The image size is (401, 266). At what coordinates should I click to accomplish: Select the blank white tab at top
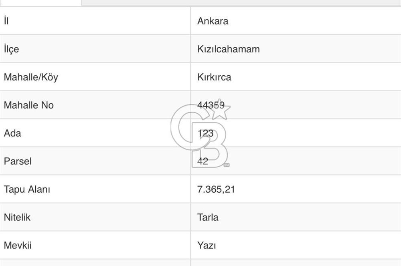click(x=40, y=2)
